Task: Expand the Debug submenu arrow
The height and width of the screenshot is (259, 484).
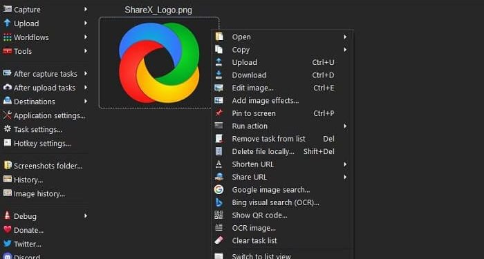Action: point(86,216)
